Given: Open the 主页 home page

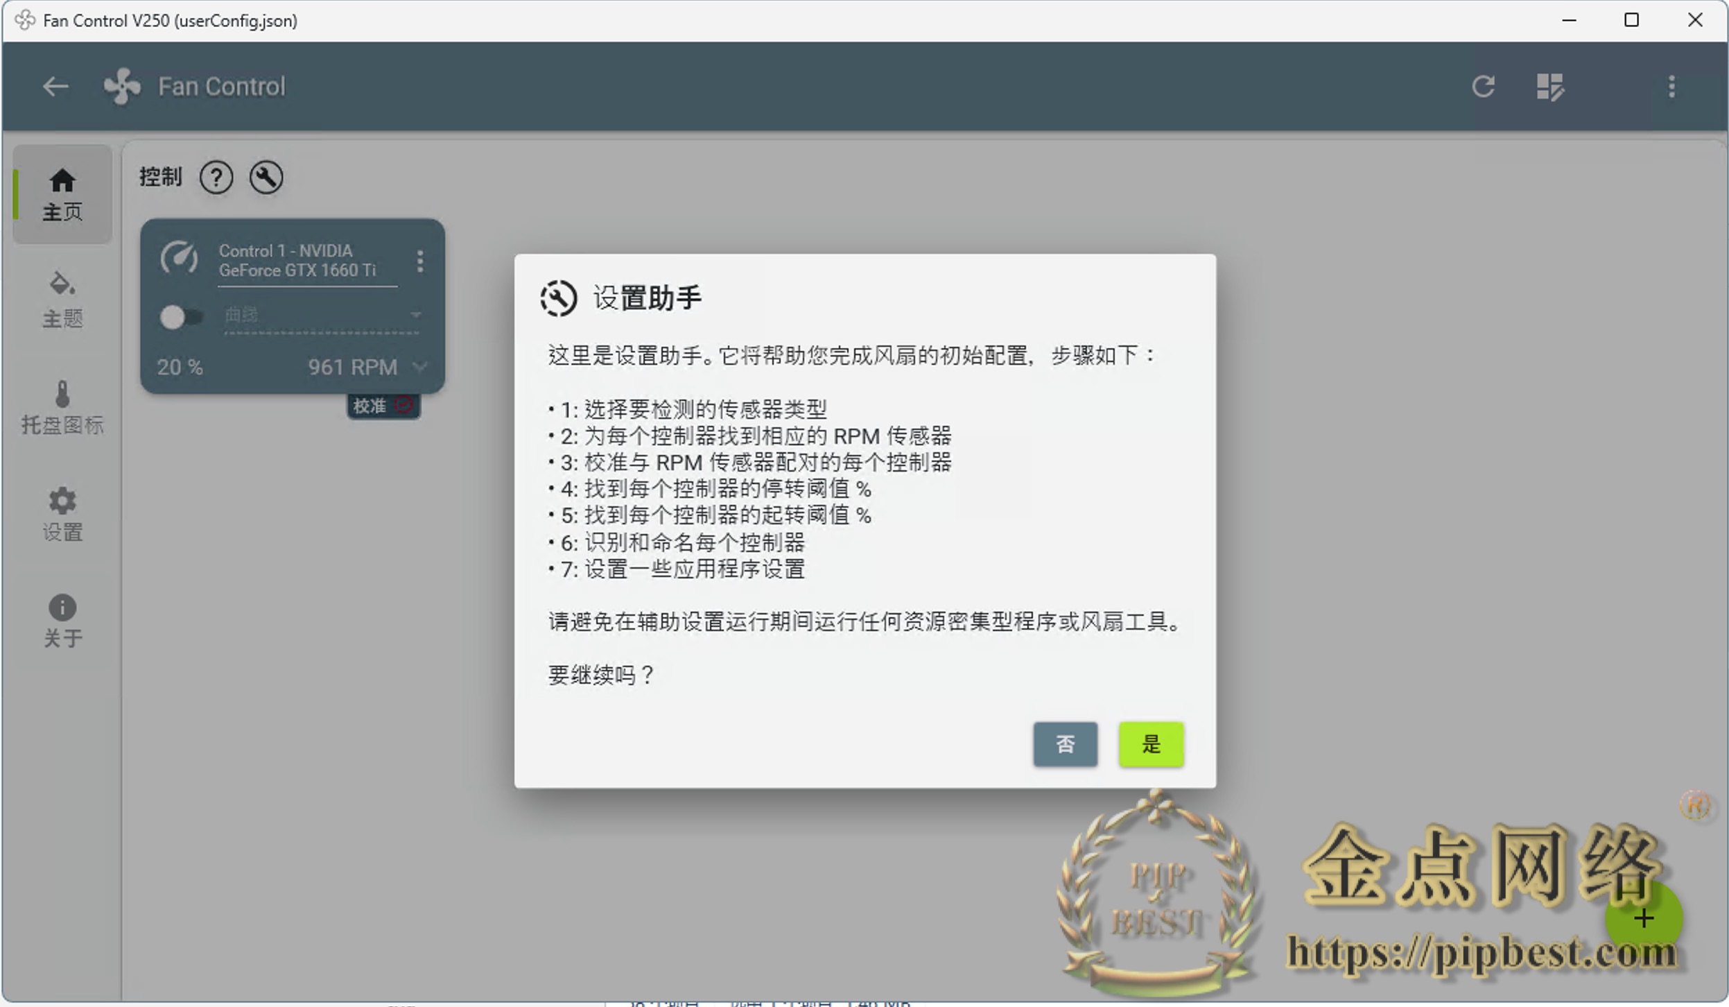Looking at the screenshot, I should pyautogui.click(x=62, y=195).
